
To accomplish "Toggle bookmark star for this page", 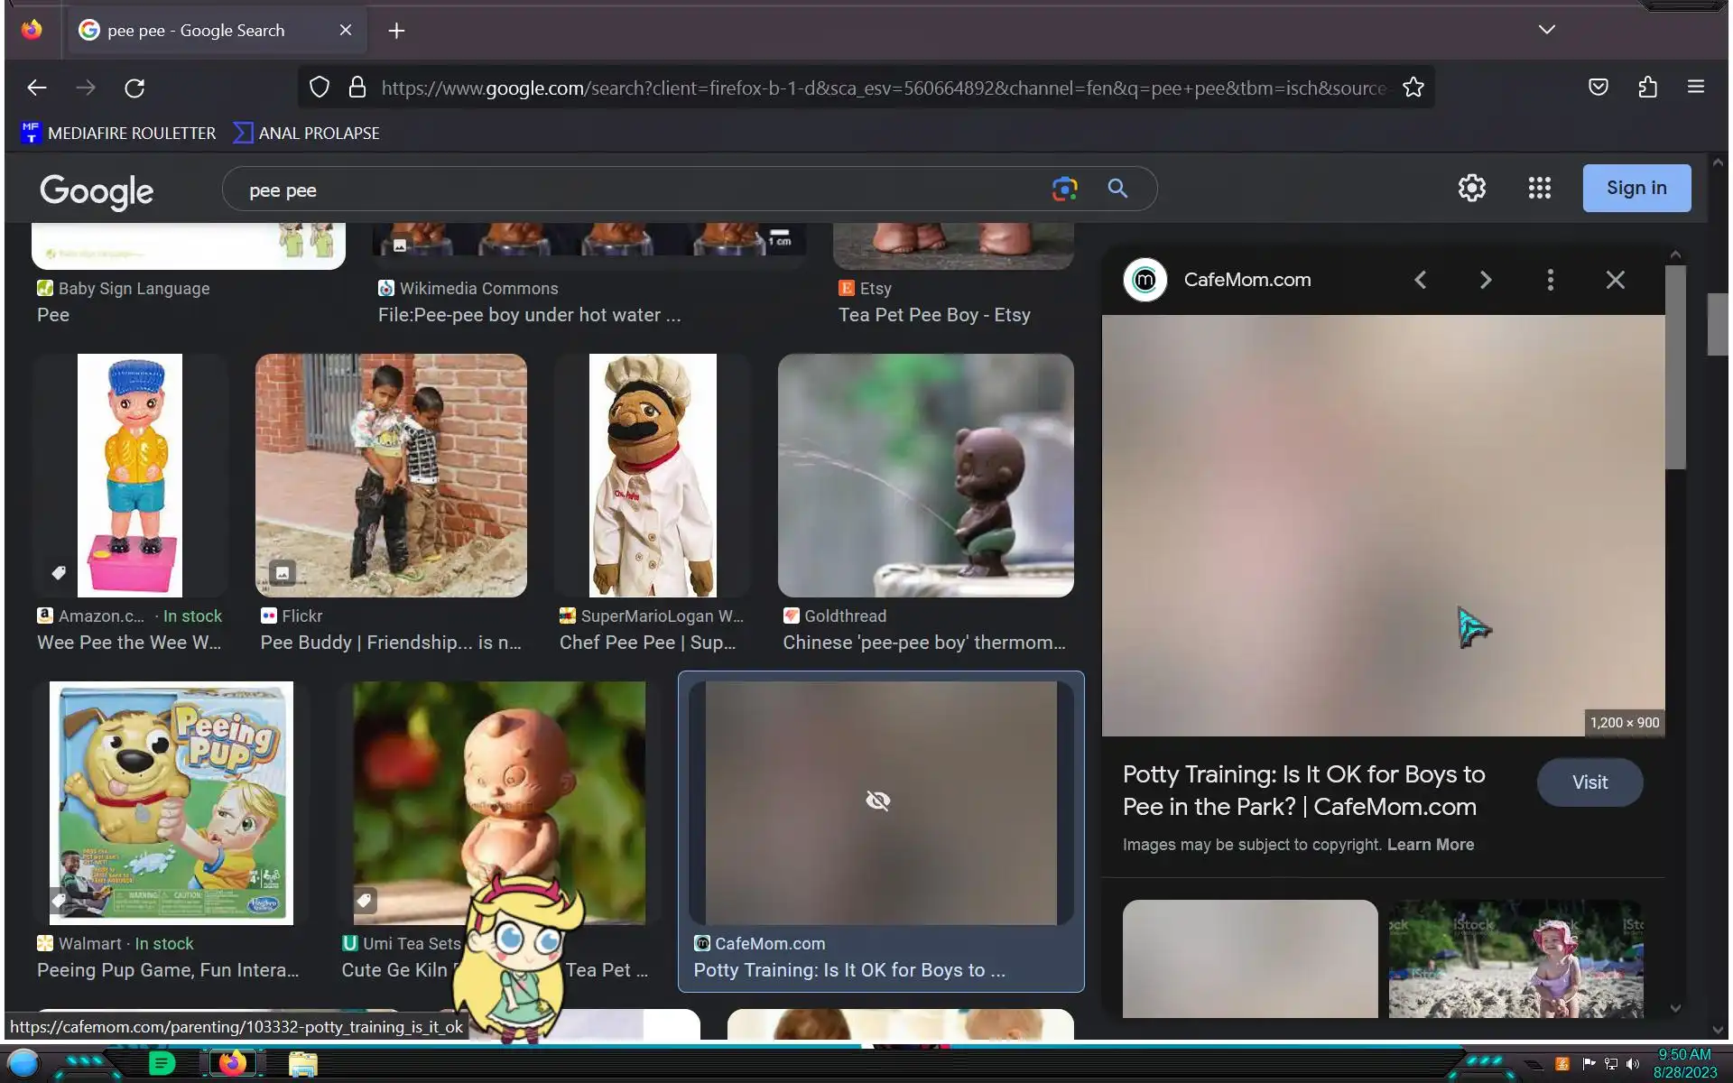I will point(1413,88).
